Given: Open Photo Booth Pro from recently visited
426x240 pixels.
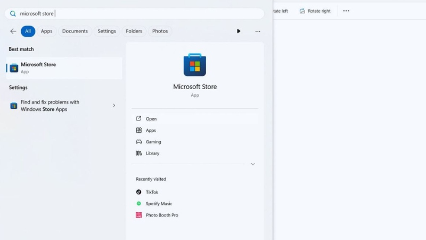Looking at the screenshot, I should (x=161, y=215).
